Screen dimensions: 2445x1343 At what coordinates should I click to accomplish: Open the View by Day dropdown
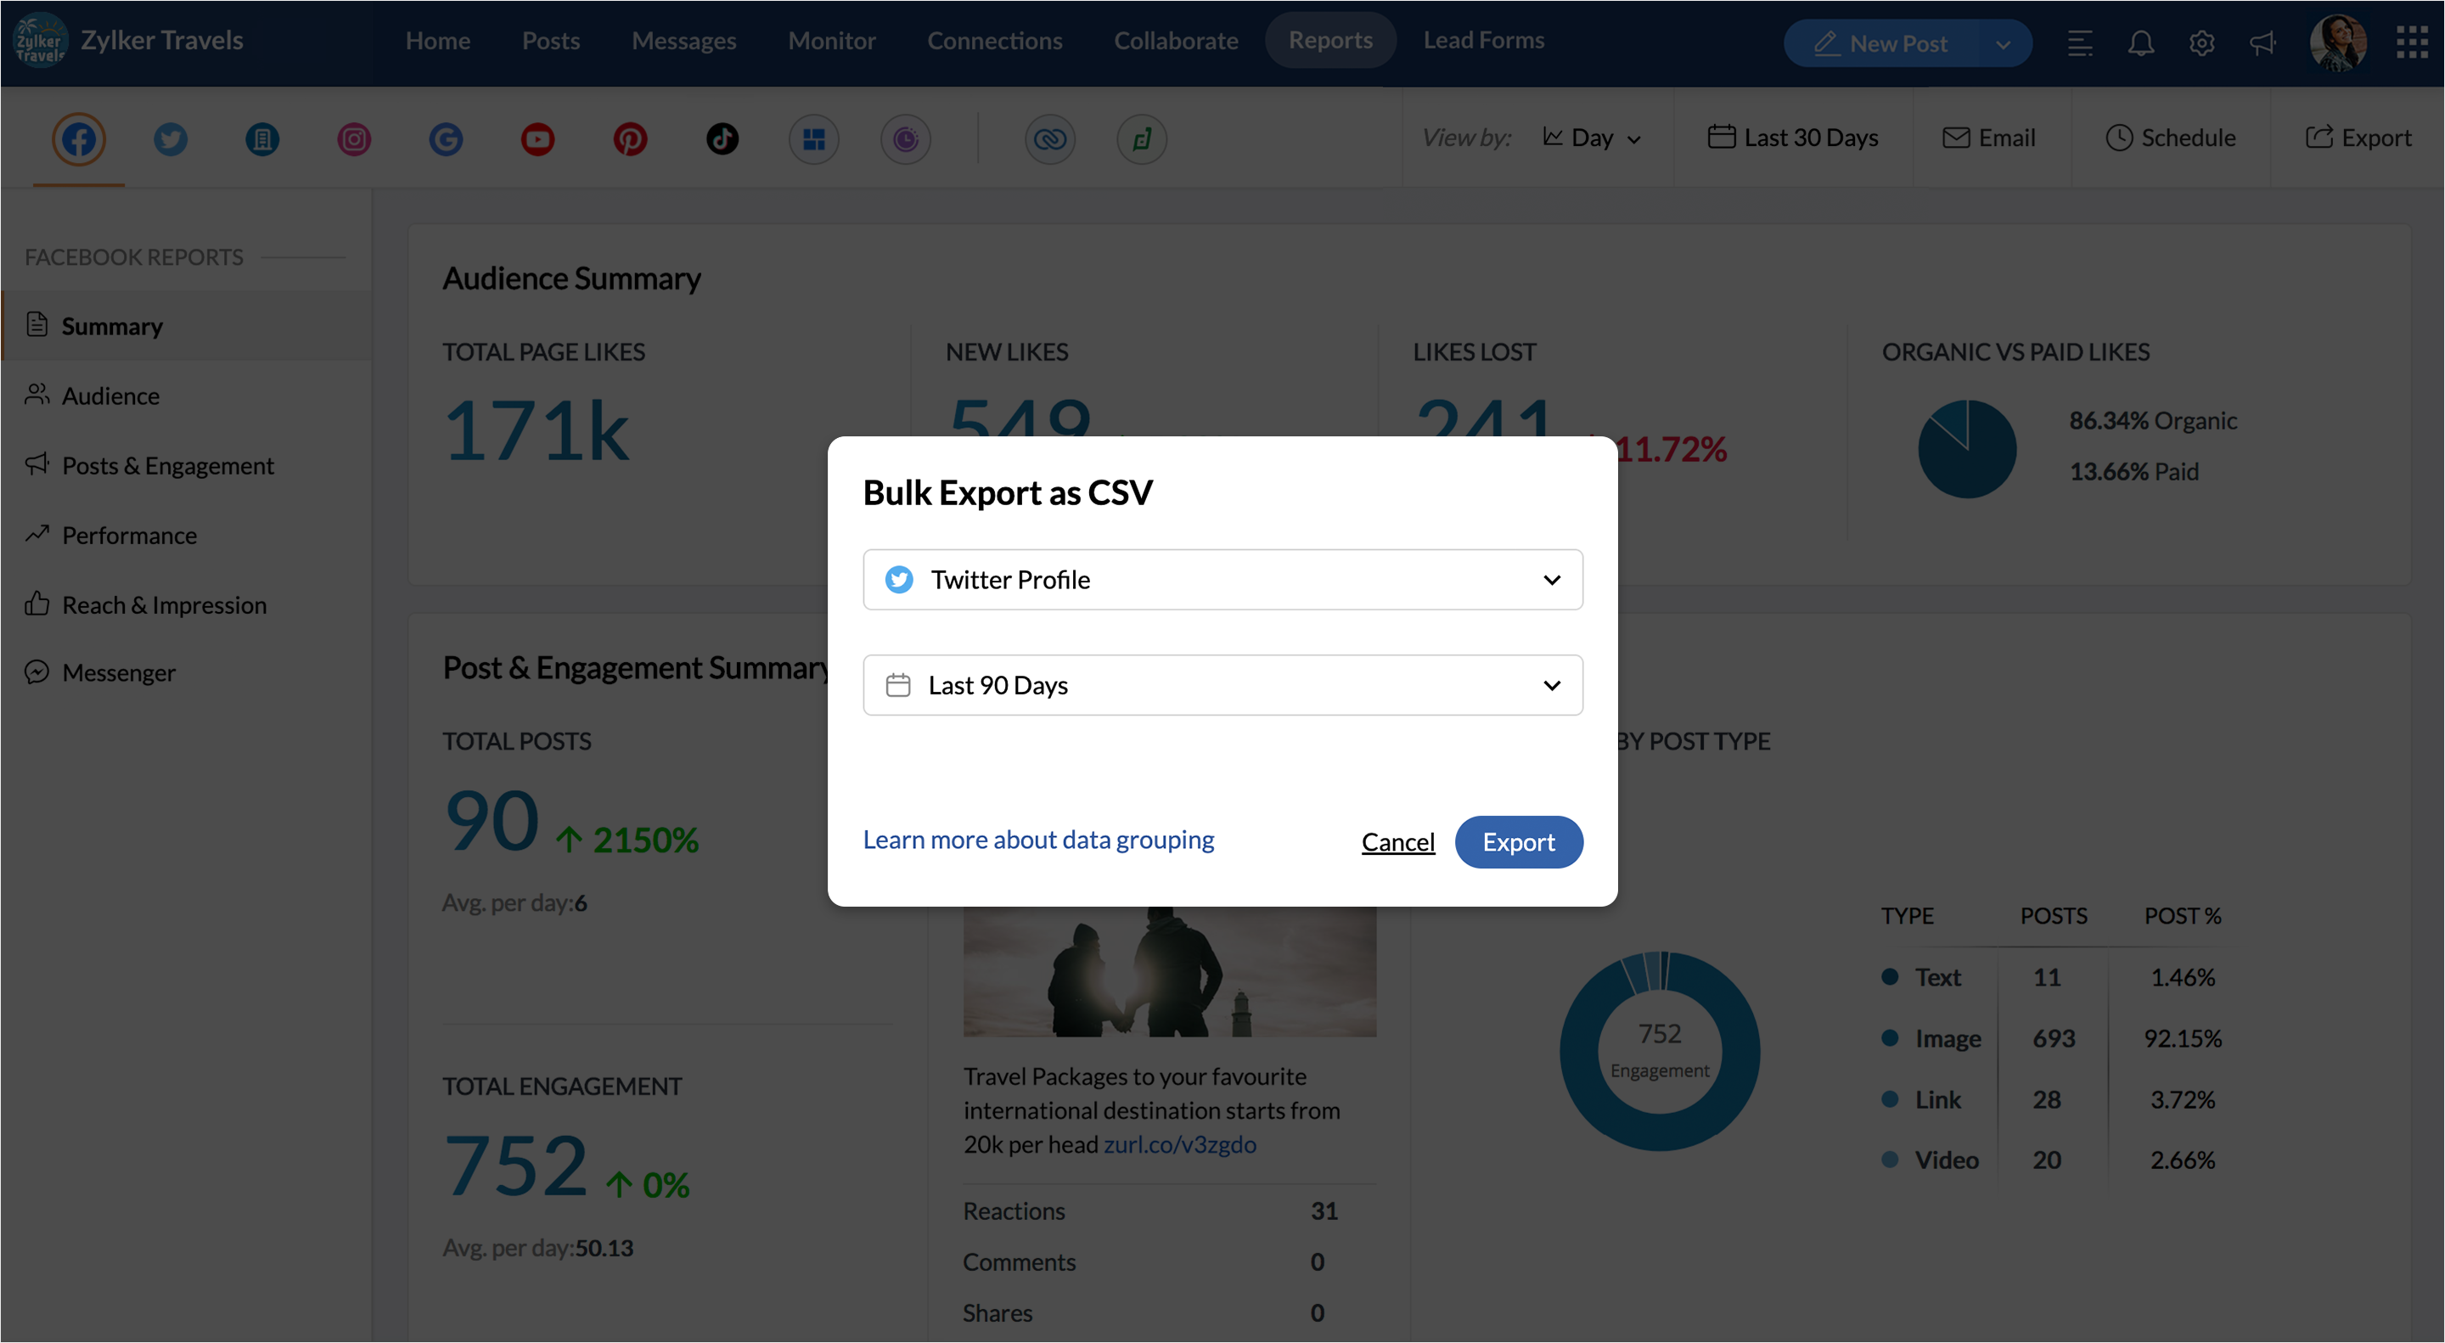pyautogui.click(x=1593, y=138)
